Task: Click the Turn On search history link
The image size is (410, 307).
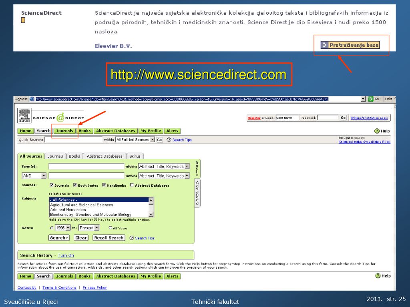Action: 66,255
